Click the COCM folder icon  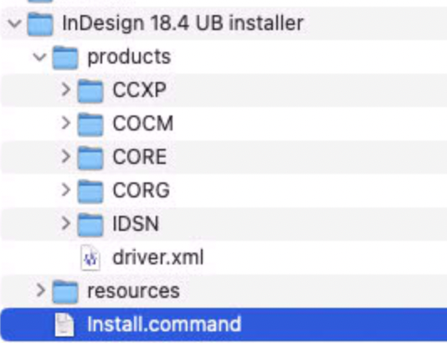[90, 124]
